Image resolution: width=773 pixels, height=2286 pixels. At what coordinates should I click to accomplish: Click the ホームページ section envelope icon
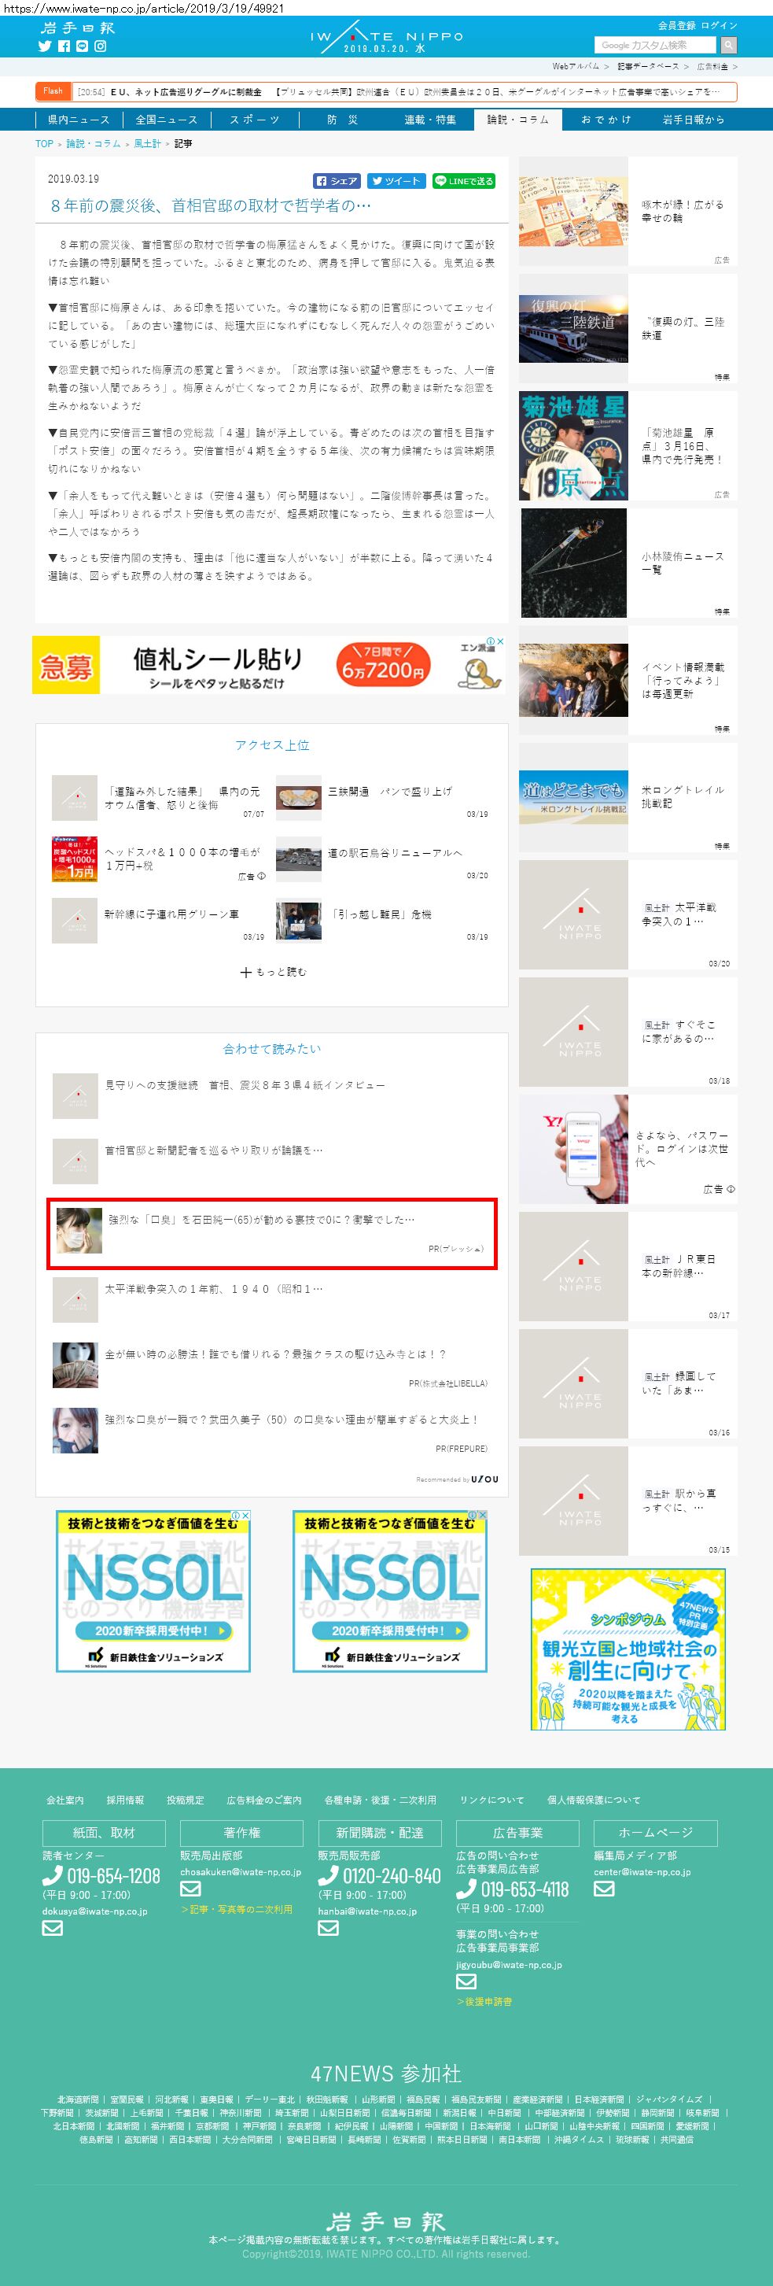tap(604, 1889)
